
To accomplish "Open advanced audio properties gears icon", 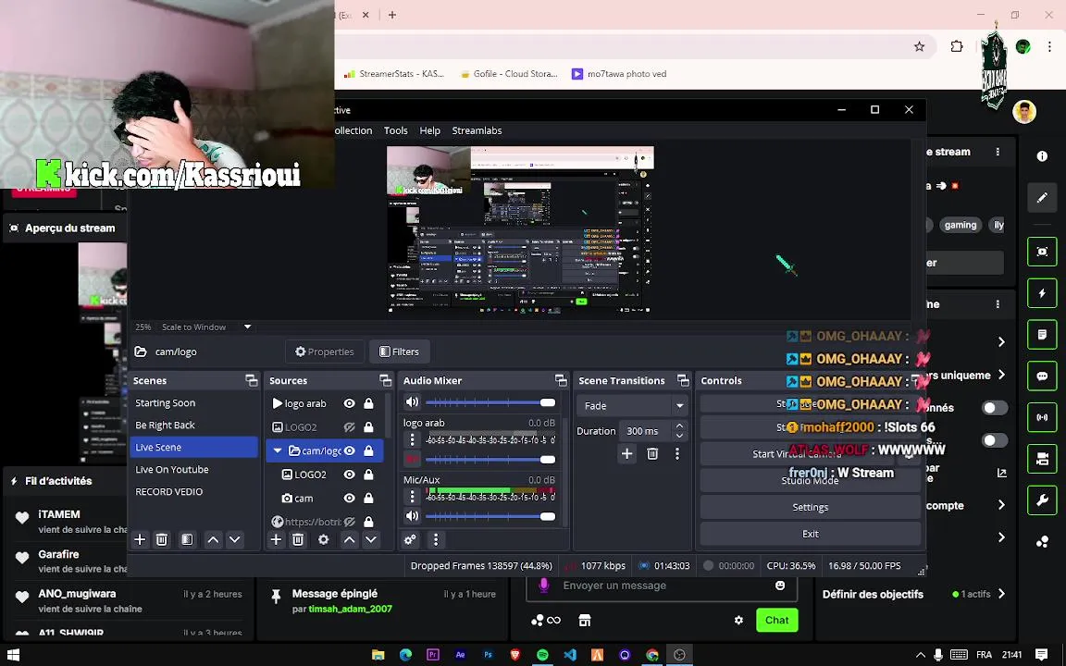I will coord(410,539).
